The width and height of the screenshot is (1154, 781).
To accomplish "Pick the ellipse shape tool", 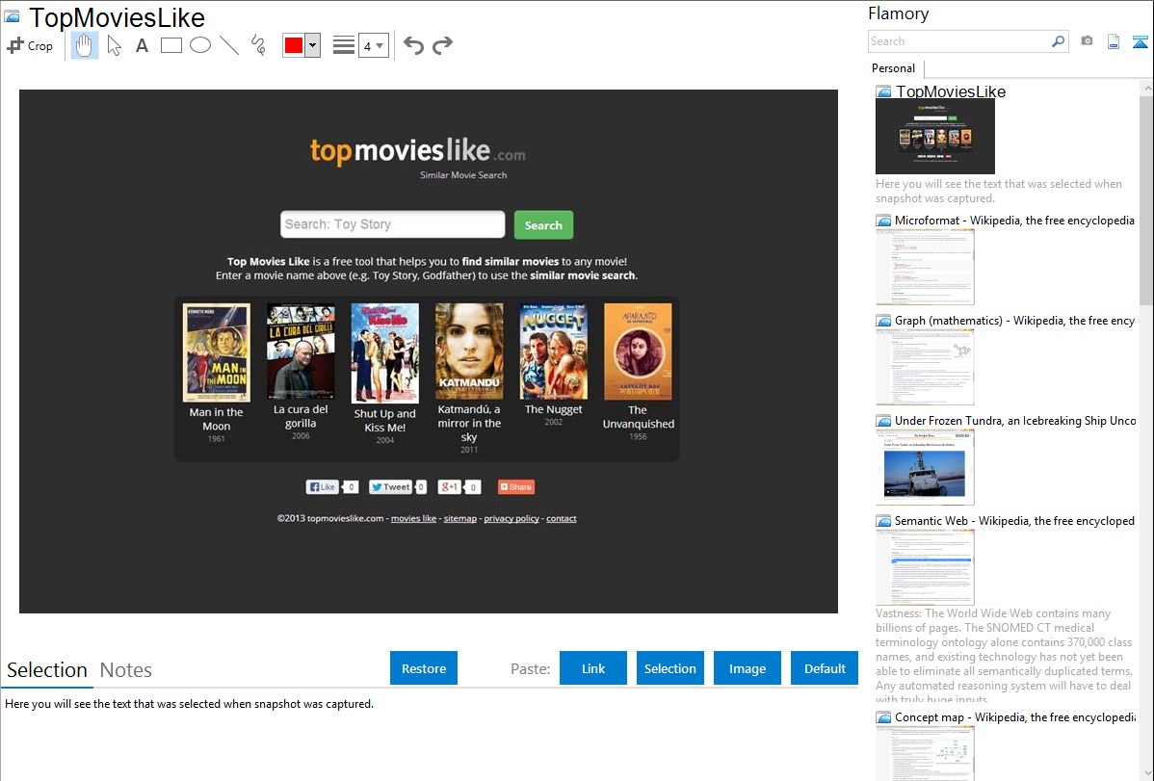I will 200,45.
